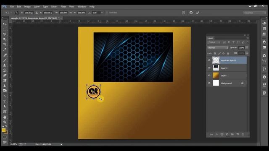Open the Layer menu

click(x=37, y=7)
